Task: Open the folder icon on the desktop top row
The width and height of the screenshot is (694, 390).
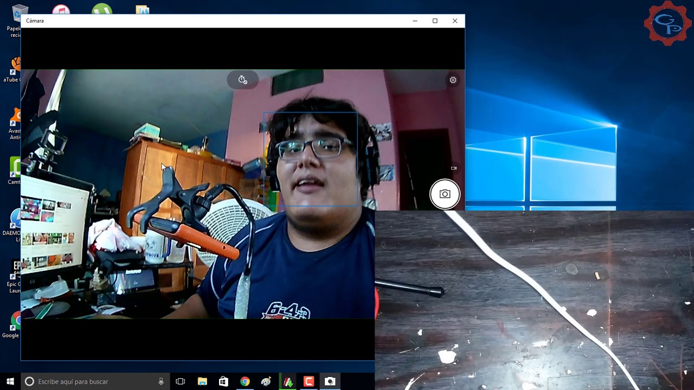Action: pyautogui.click(x=142, y=10)
